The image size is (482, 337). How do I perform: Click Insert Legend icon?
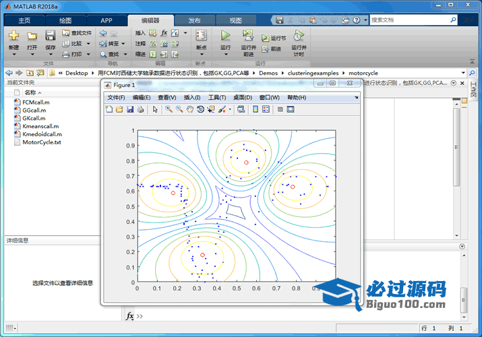click(x=266, y=109)
